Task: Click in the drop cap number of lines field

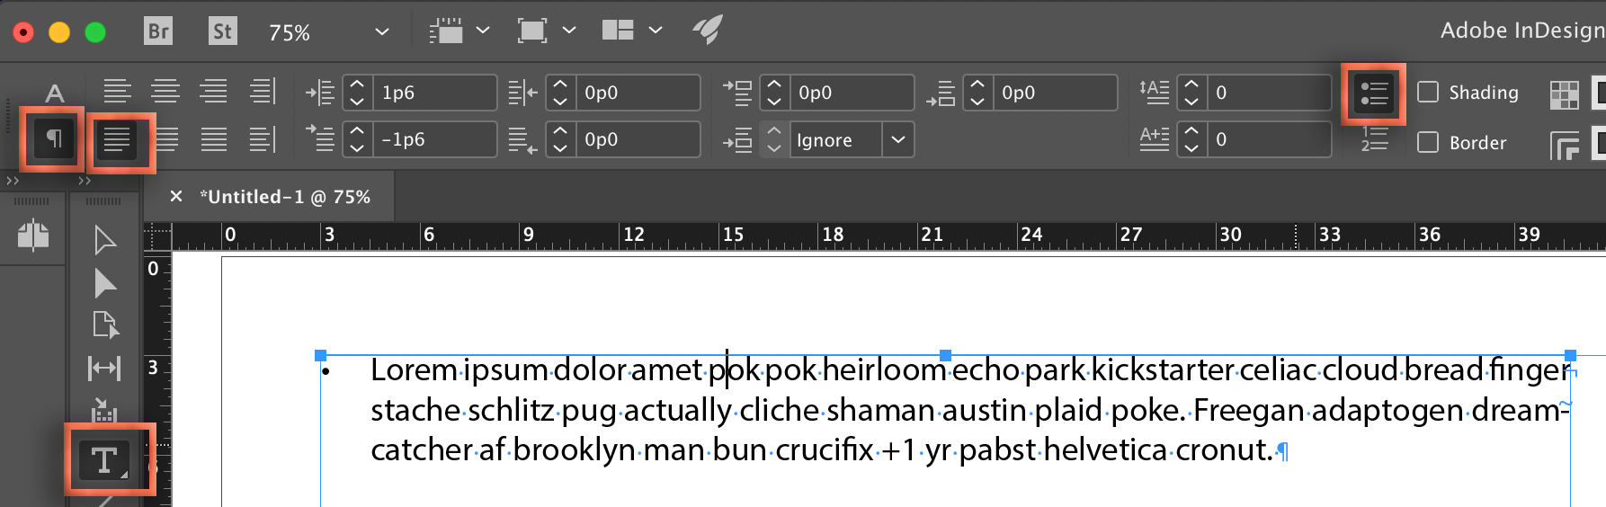Action: pos(1268,93)
